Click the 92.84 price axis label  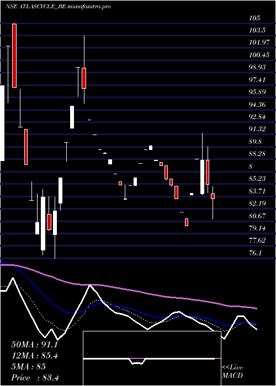click(x=257, y=117)
